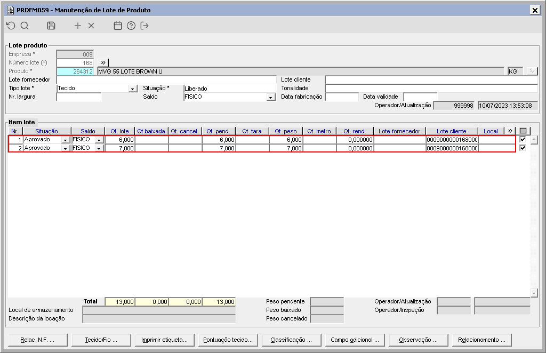
Task: Click the small button right of KG field
Action: [x=532, y=71]
